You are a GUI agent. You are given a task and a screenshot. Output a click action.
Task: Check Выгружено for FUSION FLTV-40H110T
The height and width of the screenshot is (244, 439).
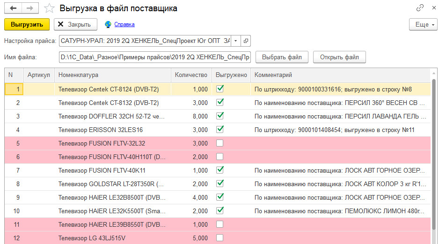220,157
